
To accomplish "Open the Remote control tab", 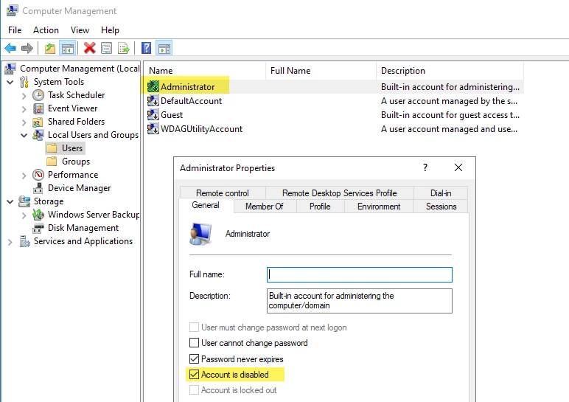I will [223, 193].
